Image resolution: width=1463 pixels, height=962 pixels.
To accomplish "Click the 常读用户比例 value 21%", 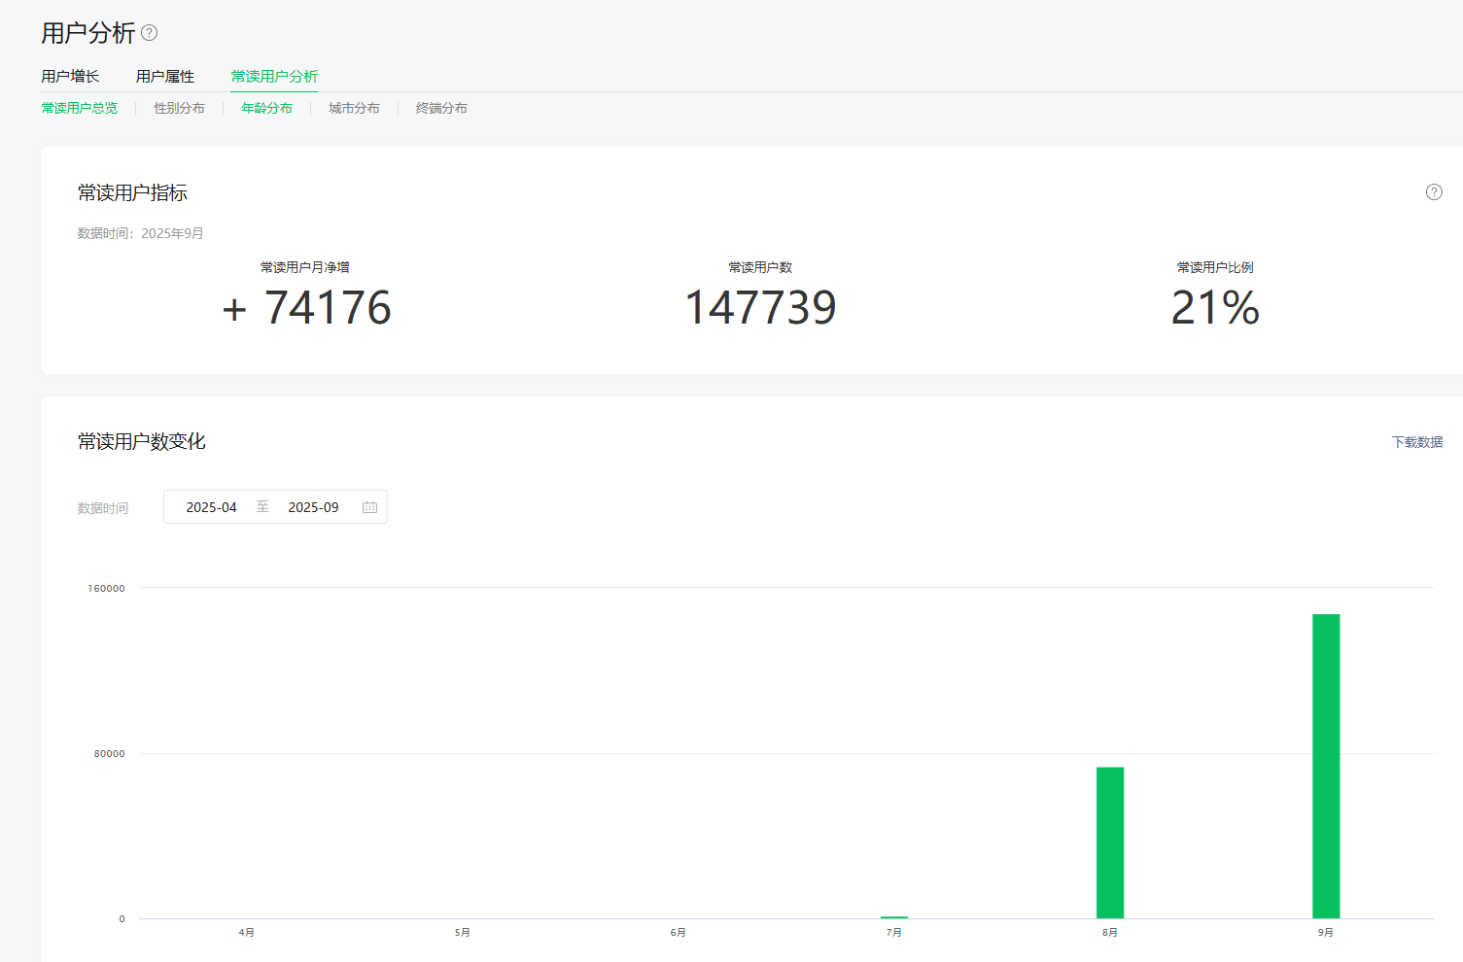I will pos(1215,308).
